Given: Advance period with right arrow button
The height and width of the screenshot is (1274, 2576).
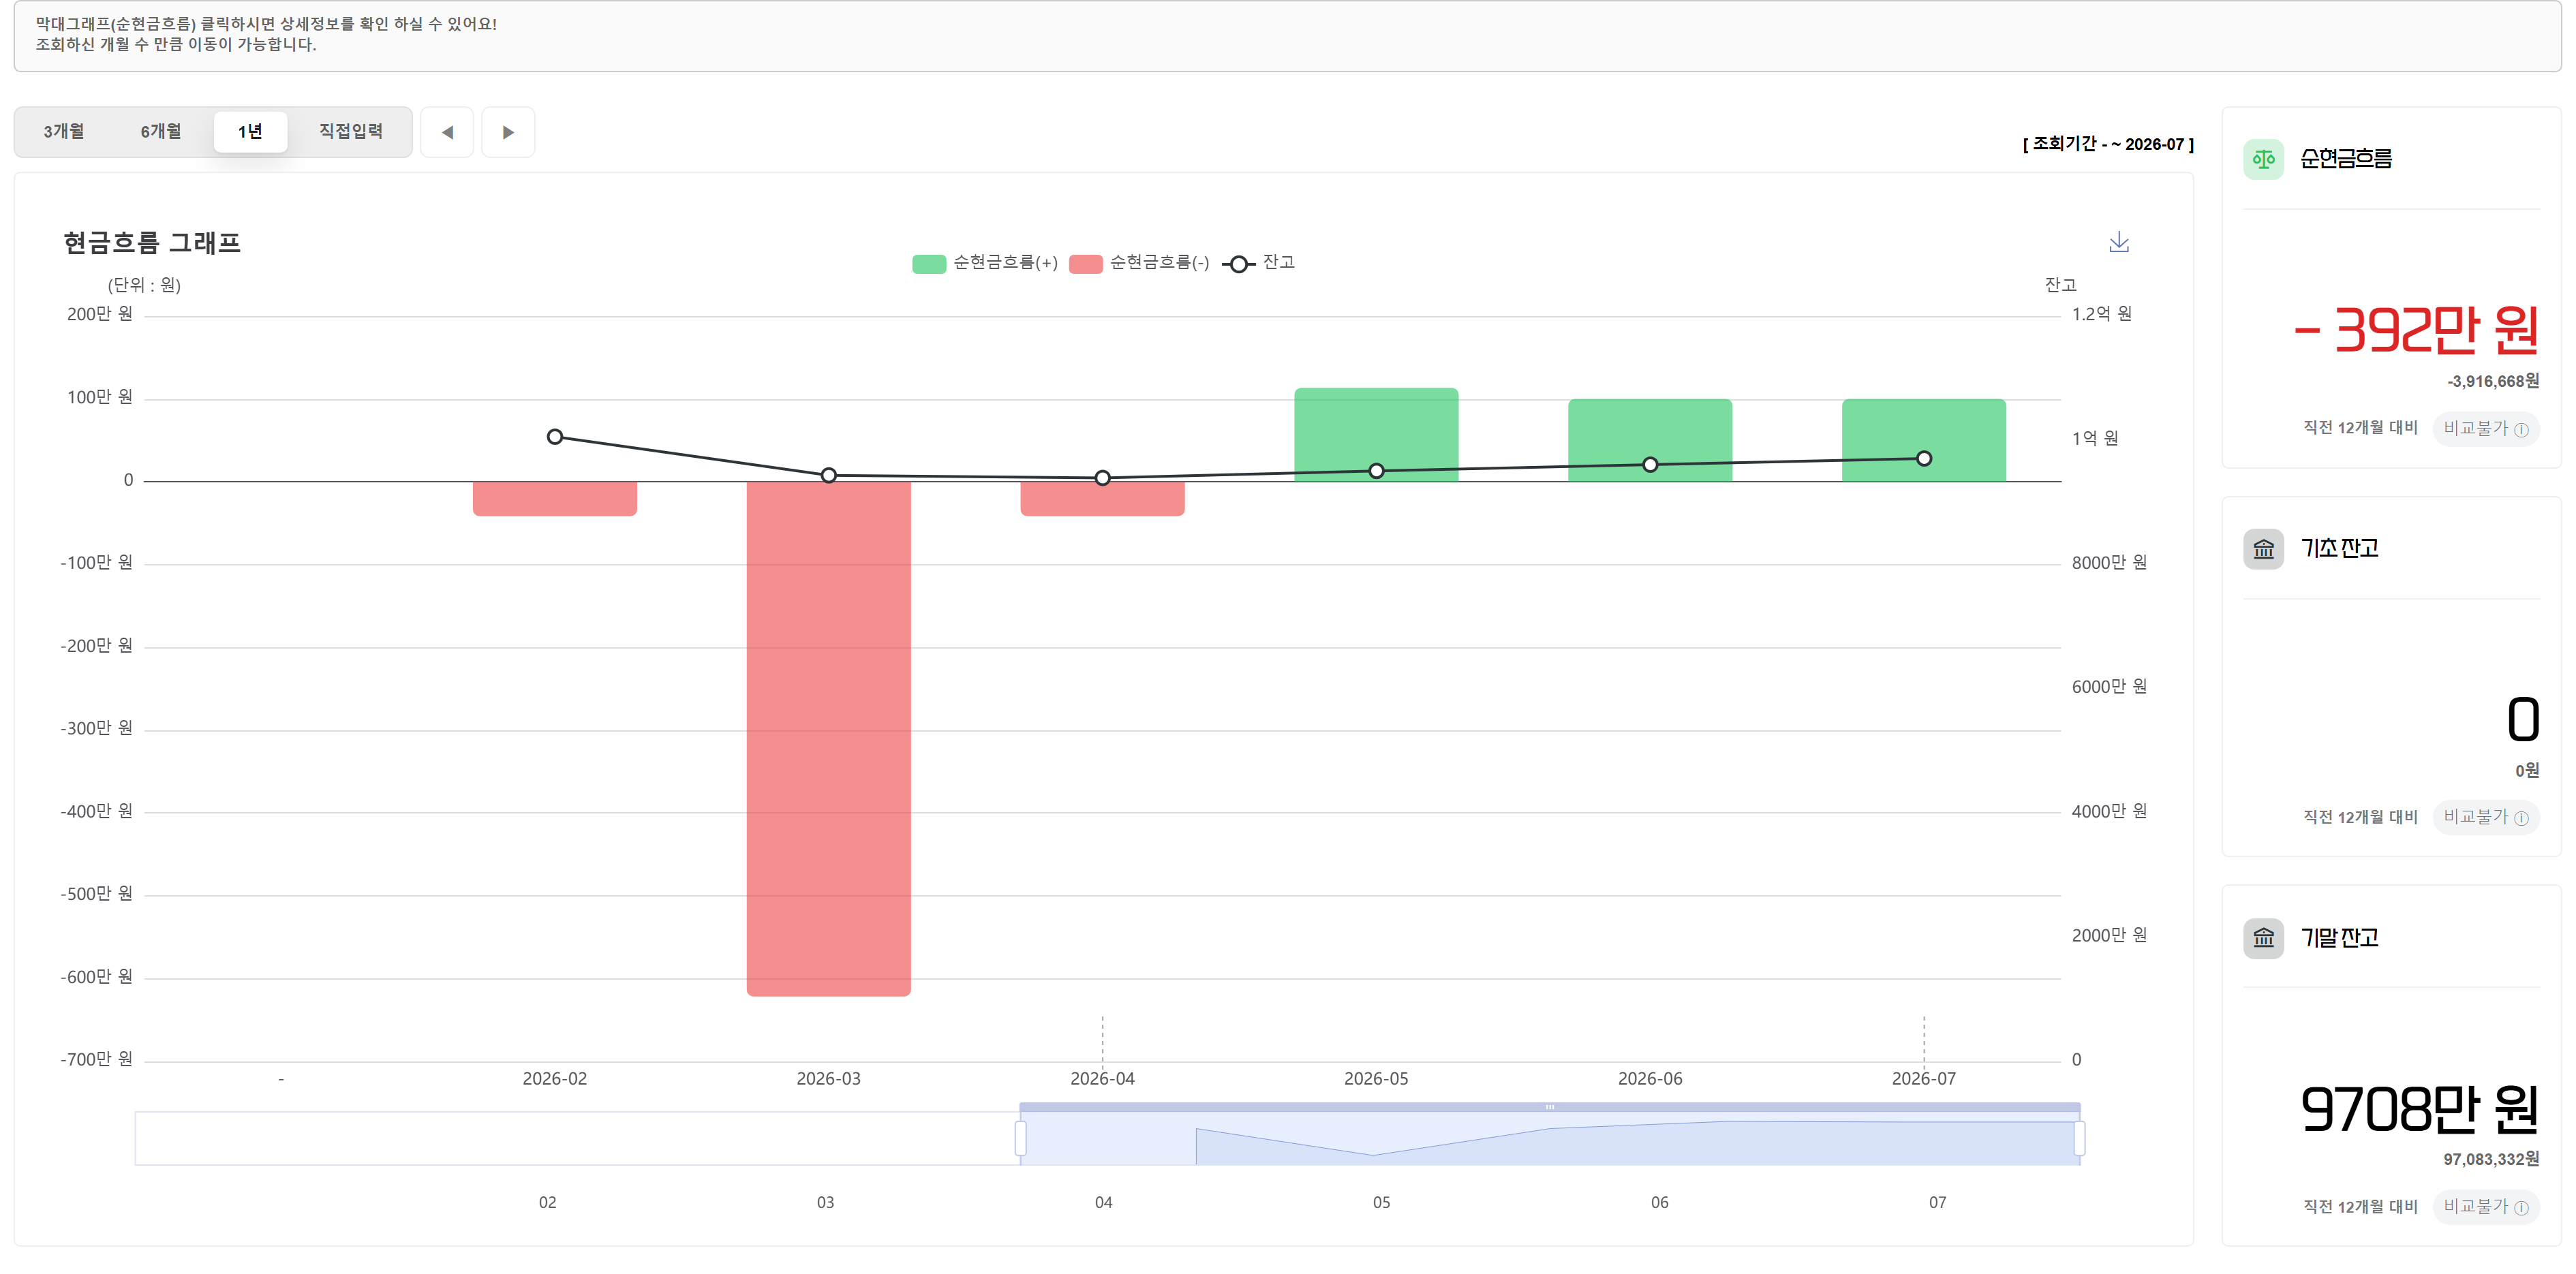Looking at the screenshot, I should click(x=508, y=132).
